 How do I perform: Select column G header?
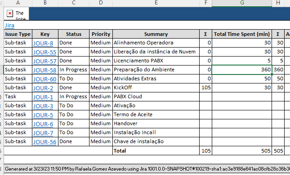point(242,3)
